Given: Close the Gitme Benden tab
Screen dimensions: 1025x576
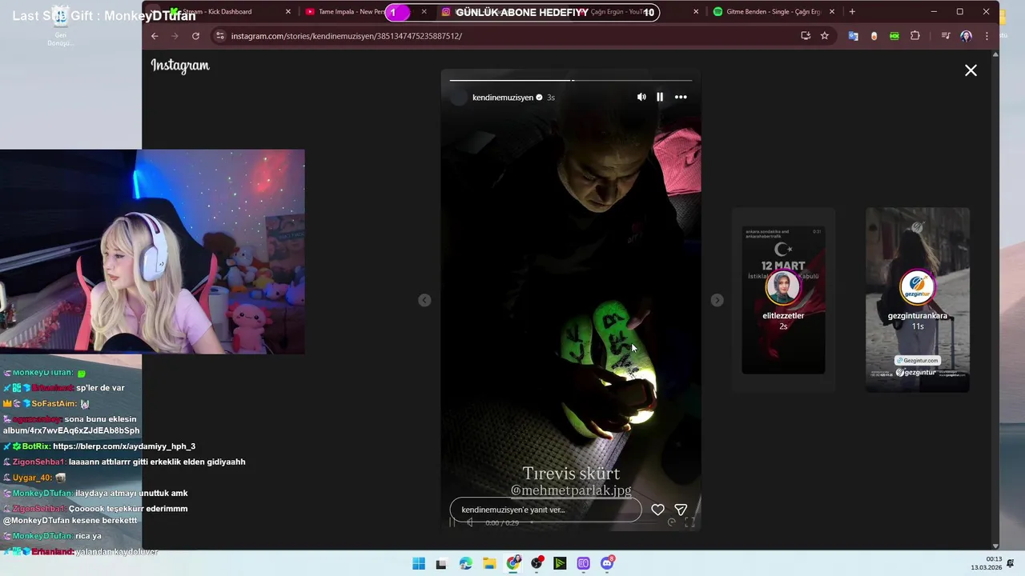Looking at the screenshot, I should (x=832, y=12).
